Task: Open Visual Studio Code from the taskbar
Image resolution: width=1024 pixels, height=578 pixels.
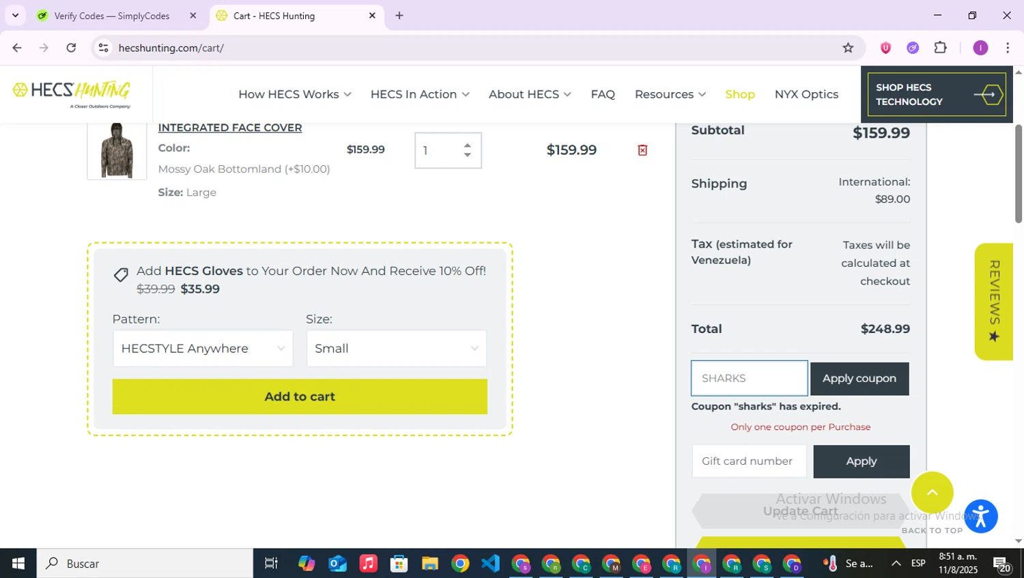Action: pos(491,564)
